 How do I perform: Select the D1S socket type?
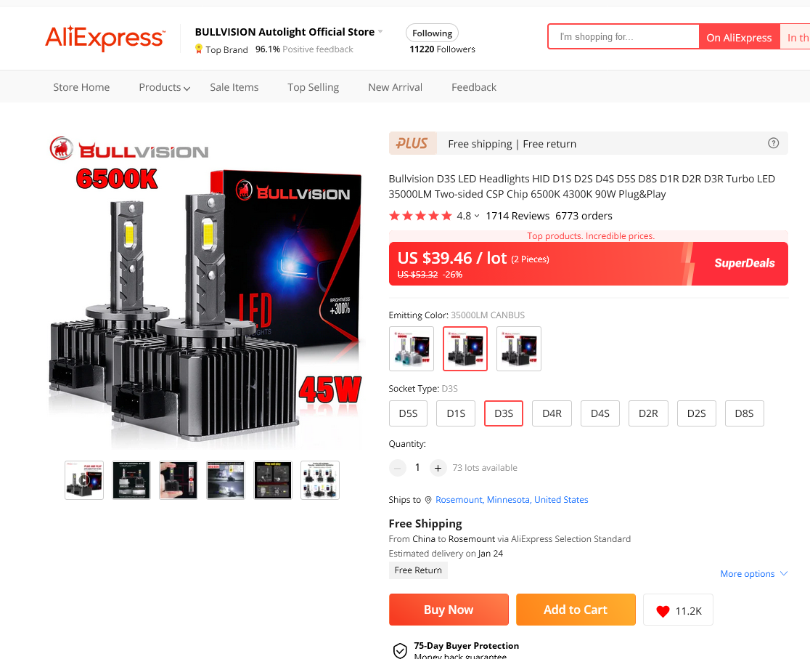point(456,413)
